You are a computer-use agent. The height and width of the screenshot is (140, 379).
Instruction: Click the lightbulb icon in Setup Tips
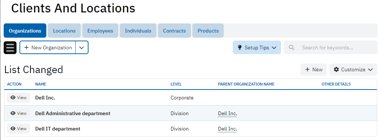click(x=239, y=48)
